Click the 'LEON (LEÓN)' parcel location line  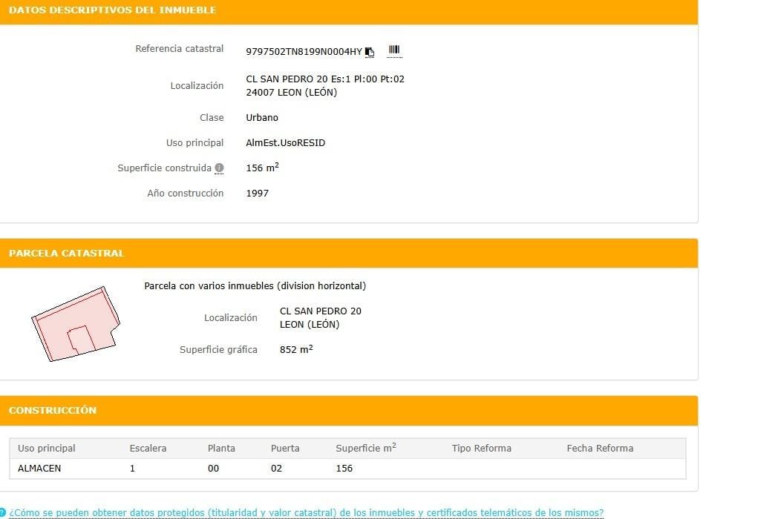click(x=310, y=325)
